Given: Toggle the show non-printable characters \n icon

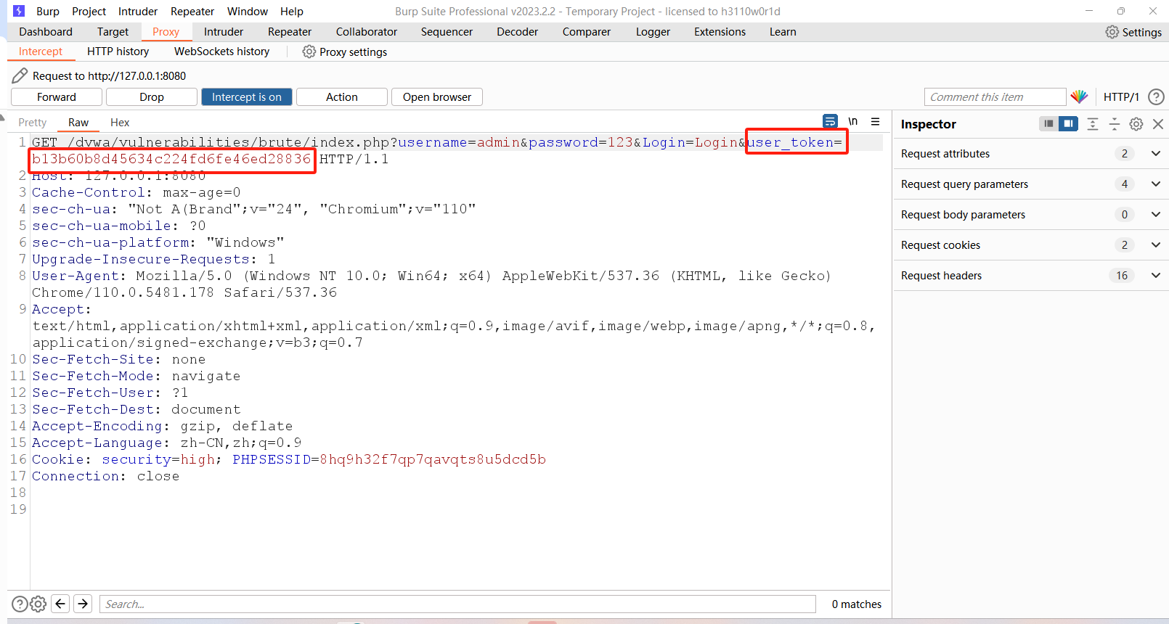Looking at the screenshot, I should [853, 121].
